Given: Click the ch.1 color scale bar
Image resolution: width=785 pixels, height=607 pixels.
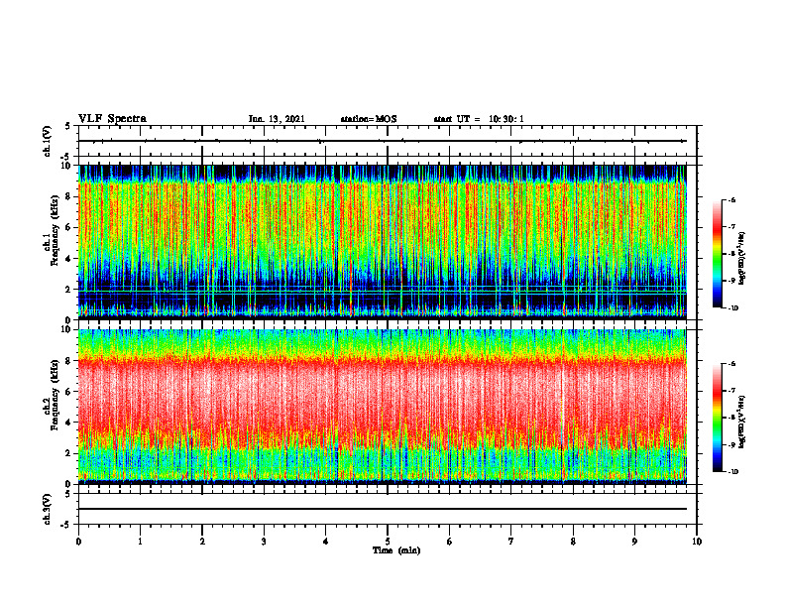Looking at the screenshot, I should tap(717, 254).
